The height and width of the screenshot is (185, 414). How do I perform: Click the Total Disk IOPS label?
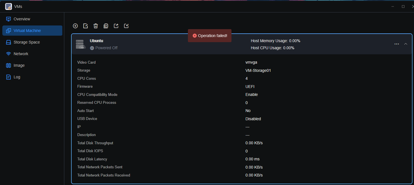90,151
